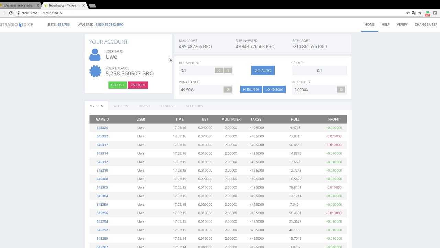Image resolution: width=440 pixels, height=248 pixels.
Task: Double the bet with X2 button
Action: 219,70
